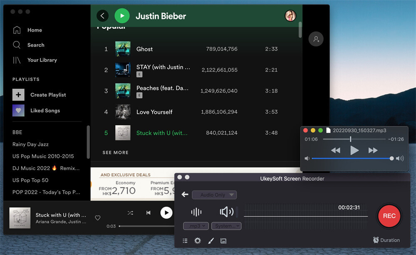Go back with UkeySoft arrow button
The width and height of the screenshot is (416, 255).
(185, 195)
